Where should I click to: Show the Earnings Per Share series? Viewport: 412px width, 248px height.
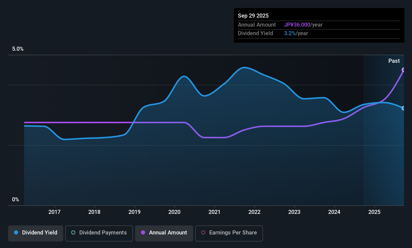(x=229, y=233)
